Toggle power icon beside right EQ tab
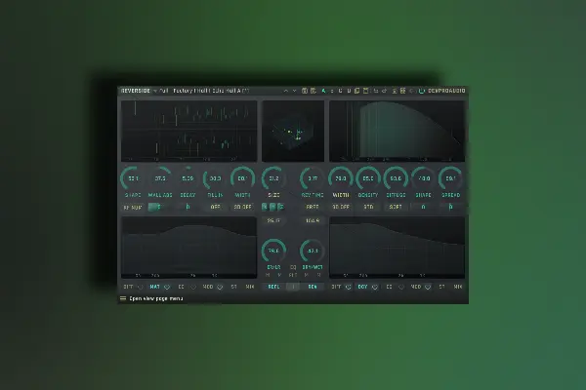The image size is (586, 390). 401,287
